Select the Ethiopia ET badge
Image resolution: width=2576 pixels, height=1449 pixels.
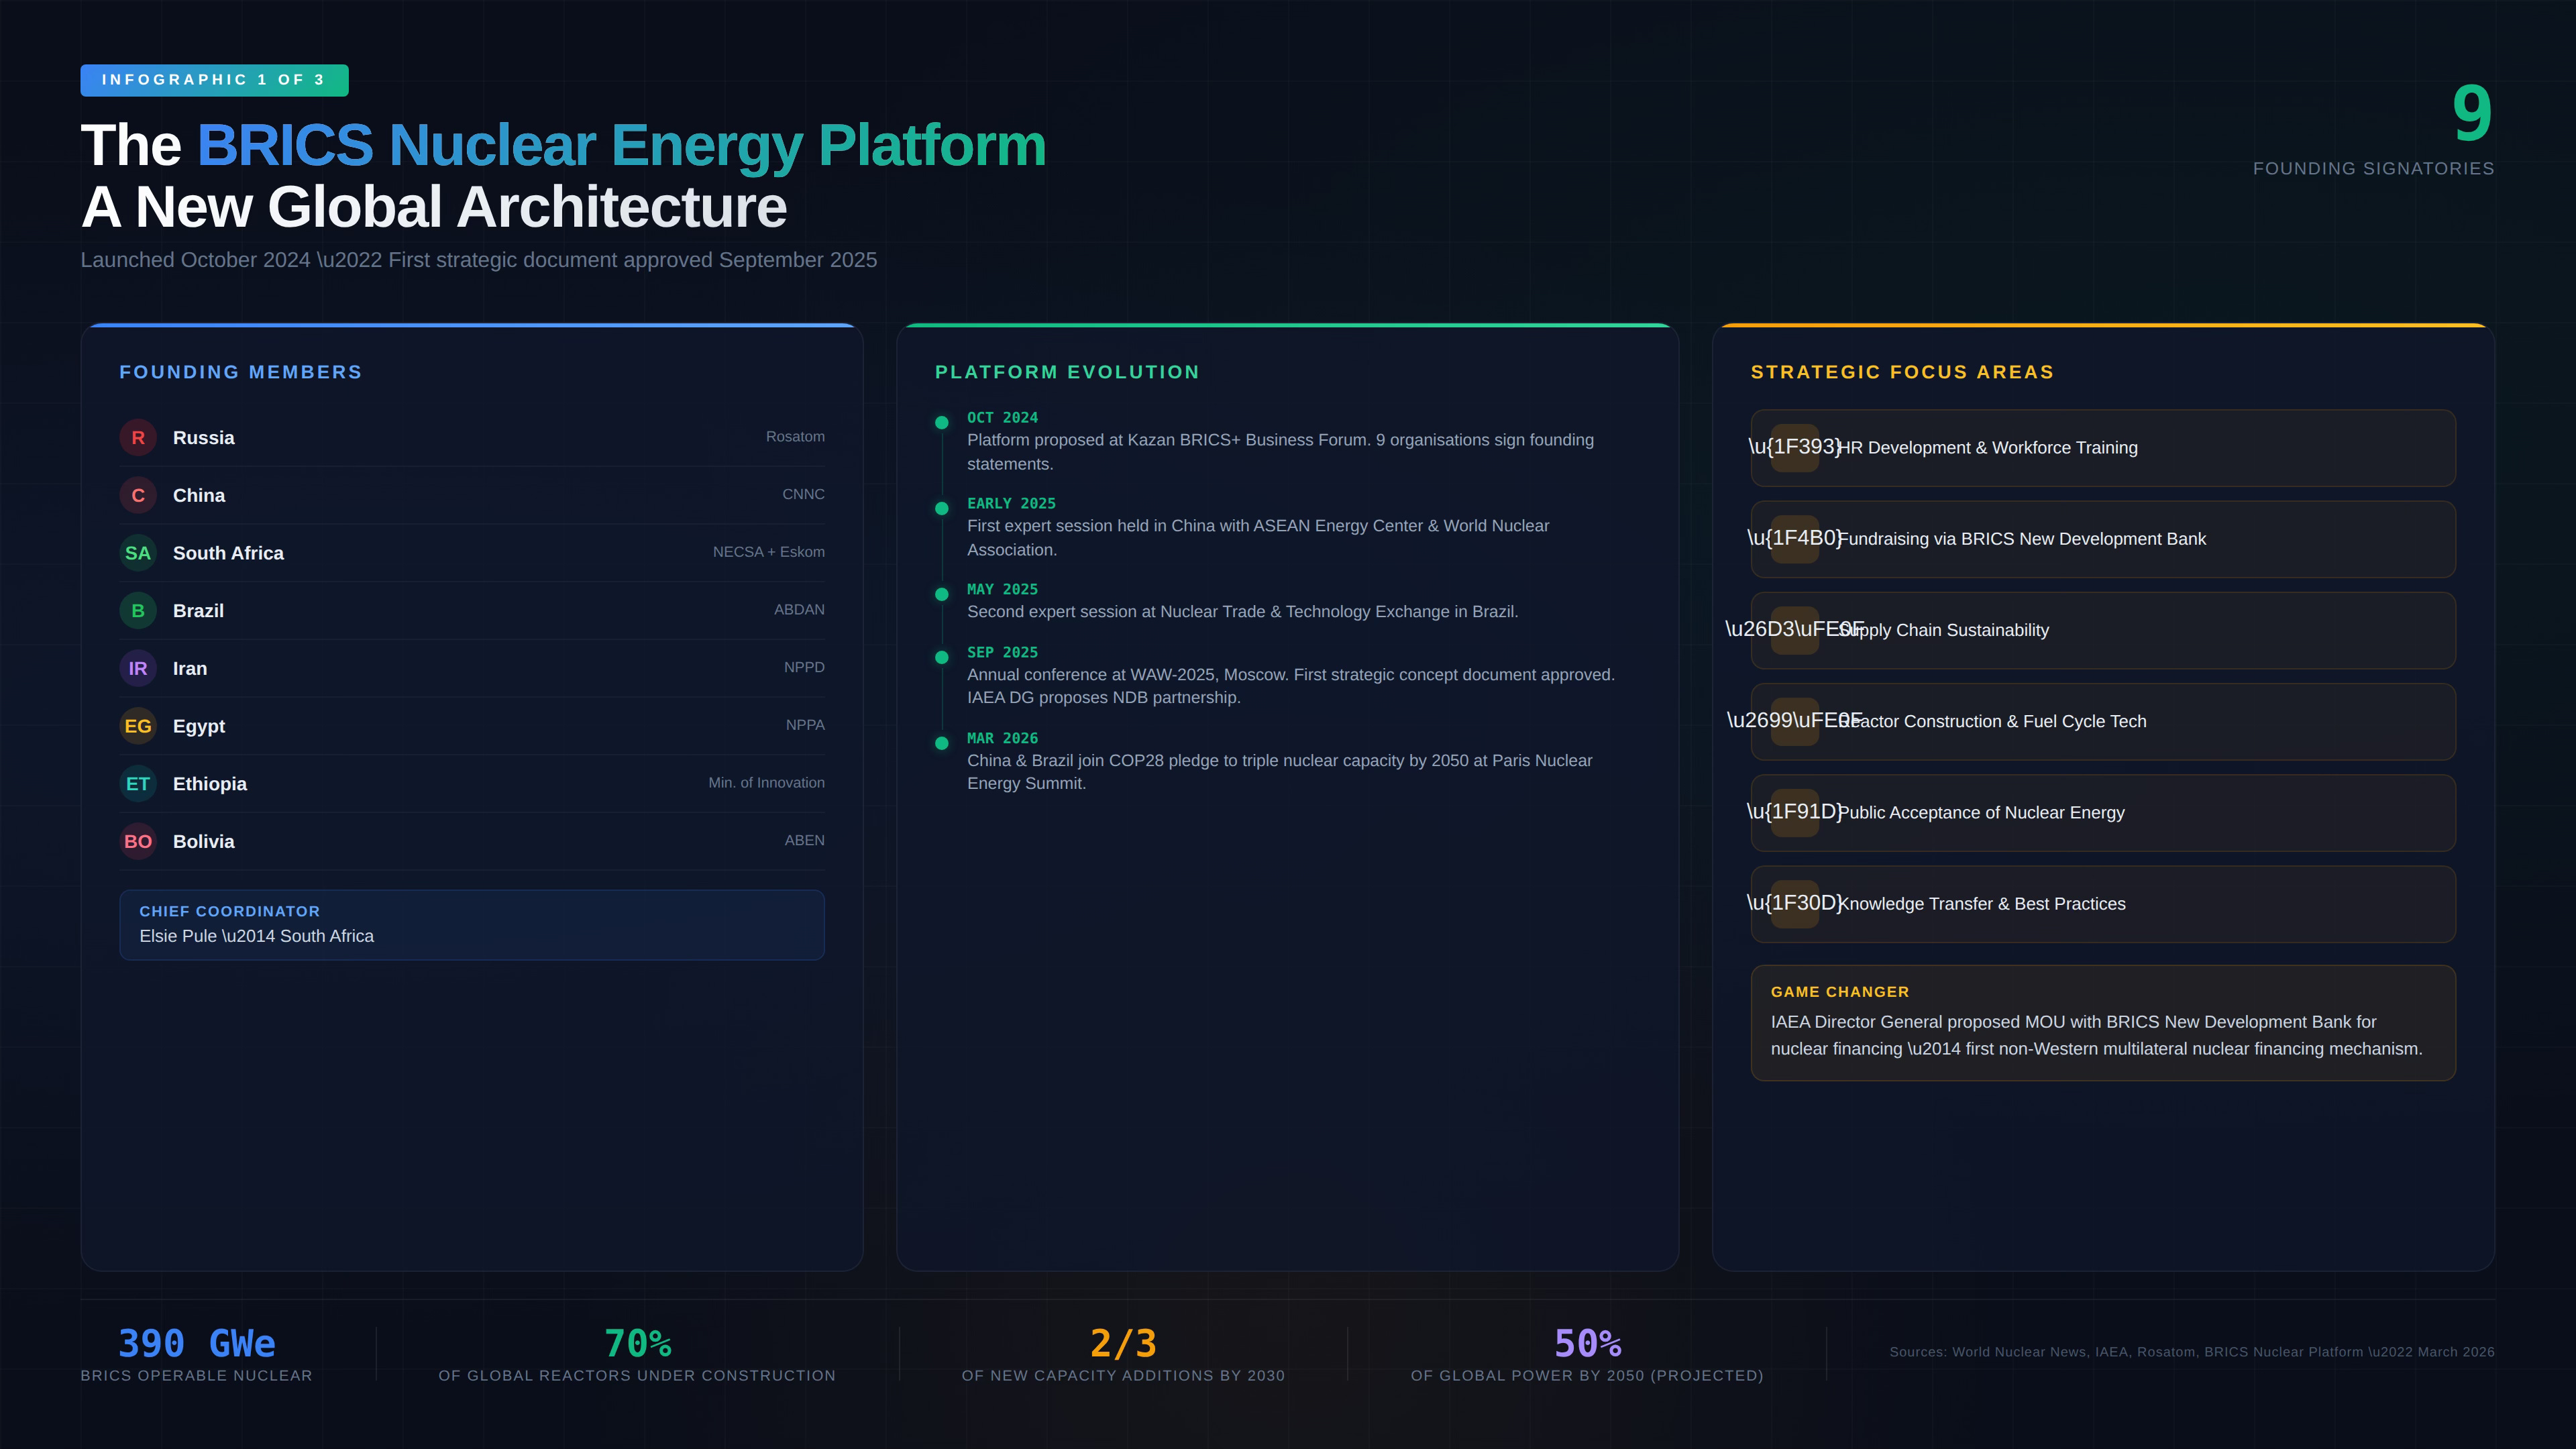(x=138, y=784)
